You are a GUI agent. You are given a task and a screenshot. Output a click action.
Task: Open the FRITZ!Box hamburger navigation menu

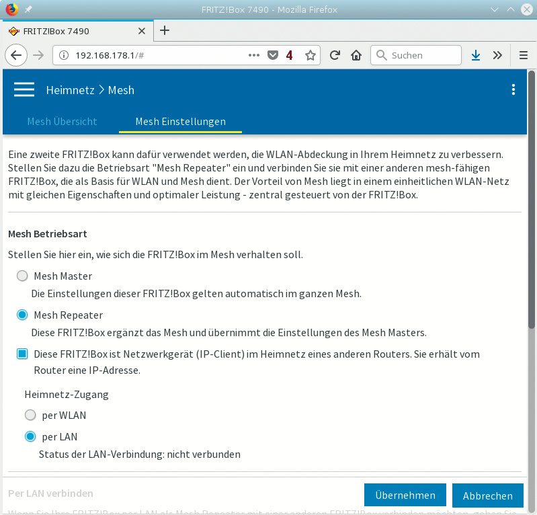[24, 90]
